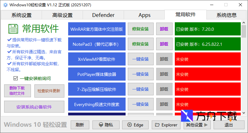
Task: Click 卸载 in the PotPlayer row
Action: 164,74
